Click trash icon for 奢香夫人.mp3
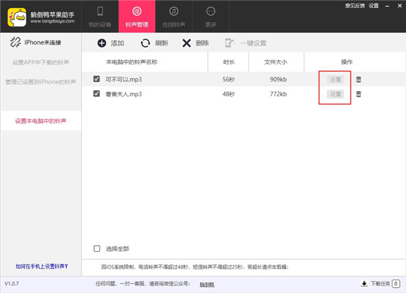This screenshot has width=406, height=293. pyautogui.click(x=359, y=94)
